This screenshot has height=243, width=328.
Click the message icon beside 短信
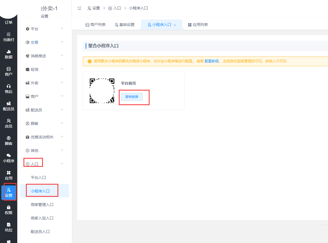27,69
